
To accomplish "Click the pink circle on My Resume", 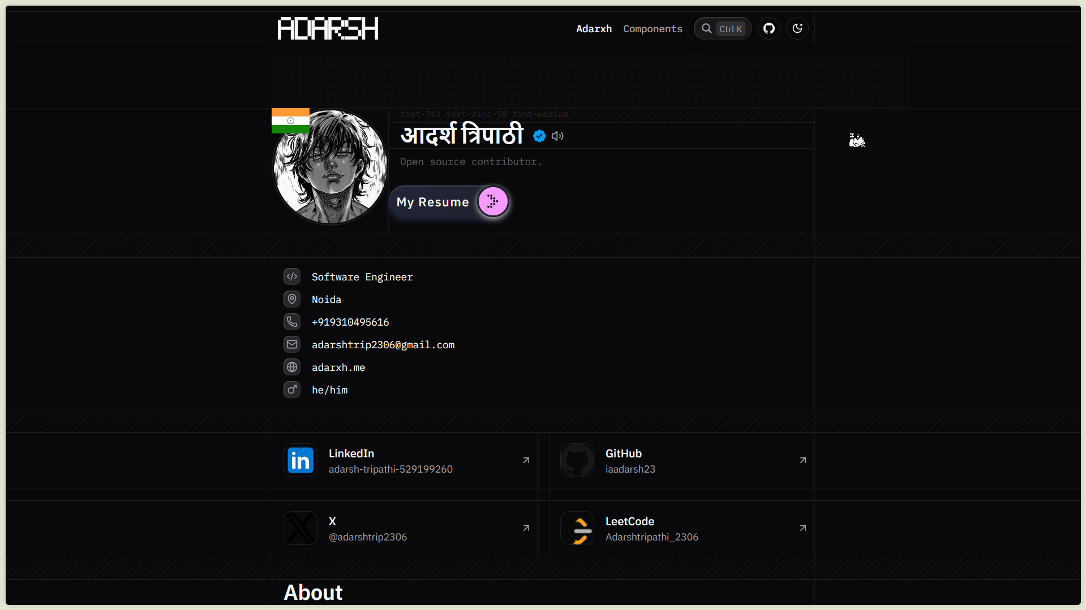I will tap(493, 201).
